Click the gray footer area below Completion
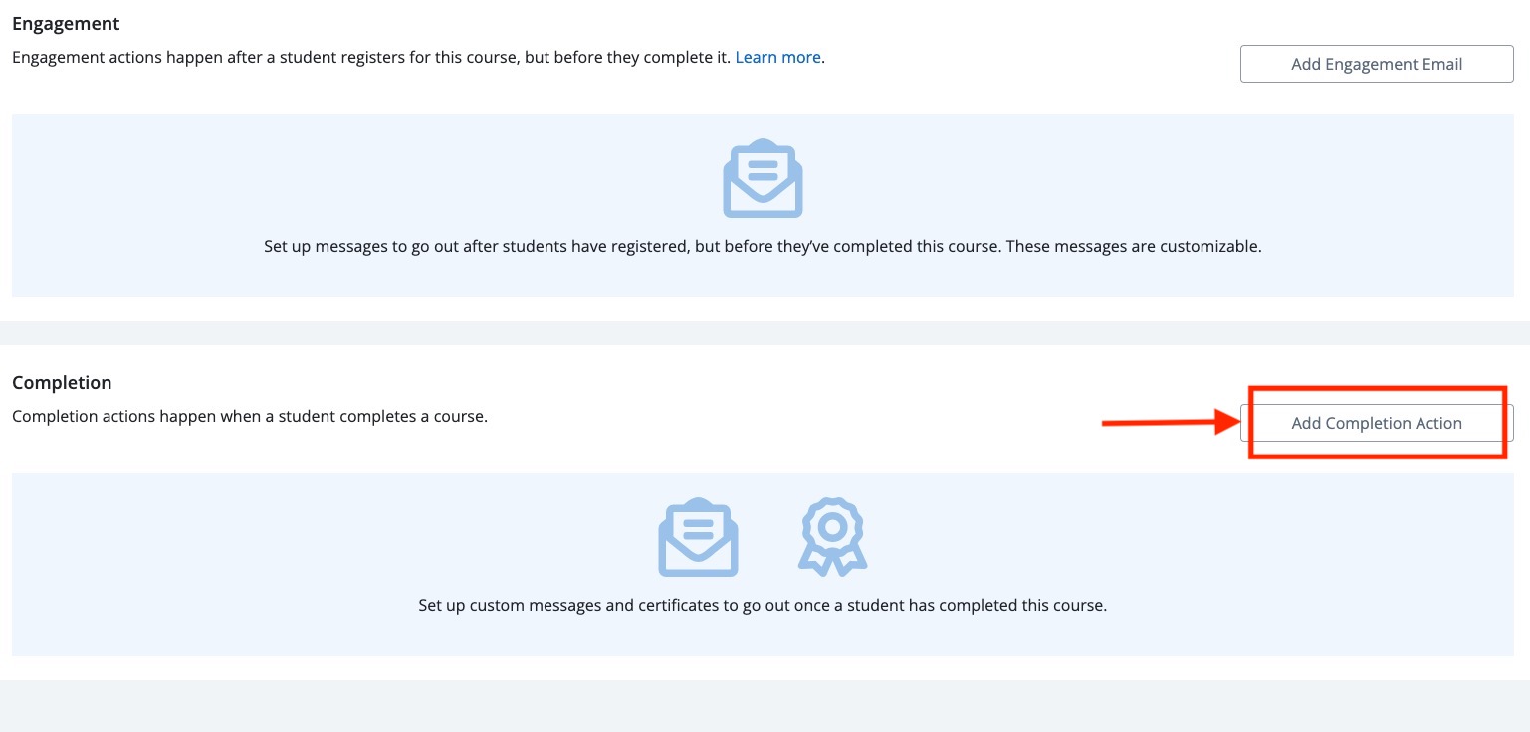This screenshot has width=1530, height=732. 765,706
